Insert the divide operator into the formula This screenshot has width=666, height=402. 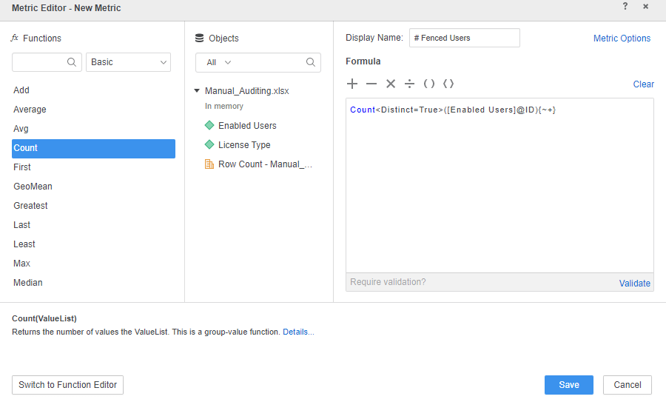[409, 84]
